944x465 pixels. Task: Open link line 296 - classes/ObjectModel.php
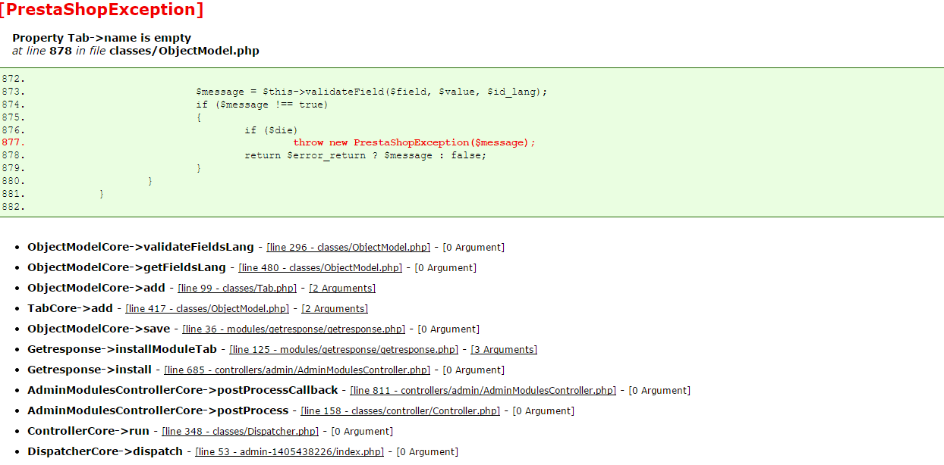[x=348, y=248]
